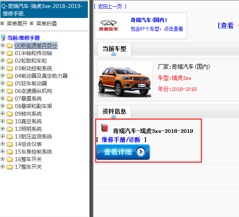Click the orange Tiggo 3xe car thumbnail

(x=124, y=79)
